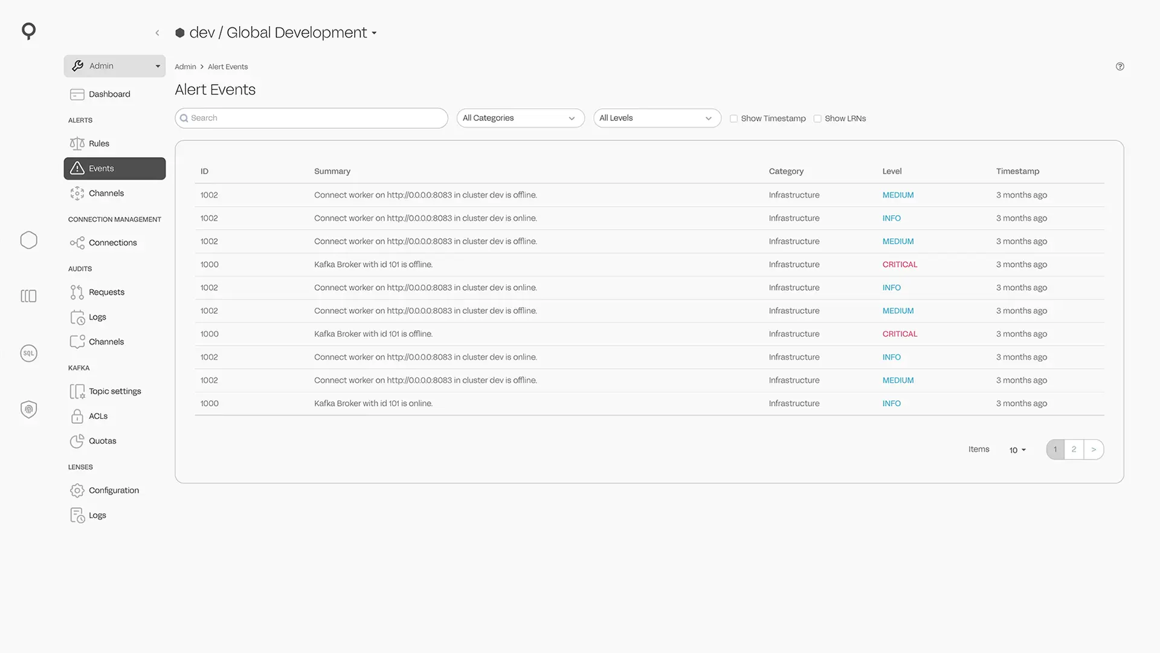Open the help question mark icon
This screenshot has height=653, width=1160.
pyautogui.click(x=1120, y=67)
